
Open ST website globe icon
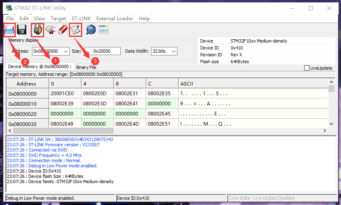click(x=91, y=30)
